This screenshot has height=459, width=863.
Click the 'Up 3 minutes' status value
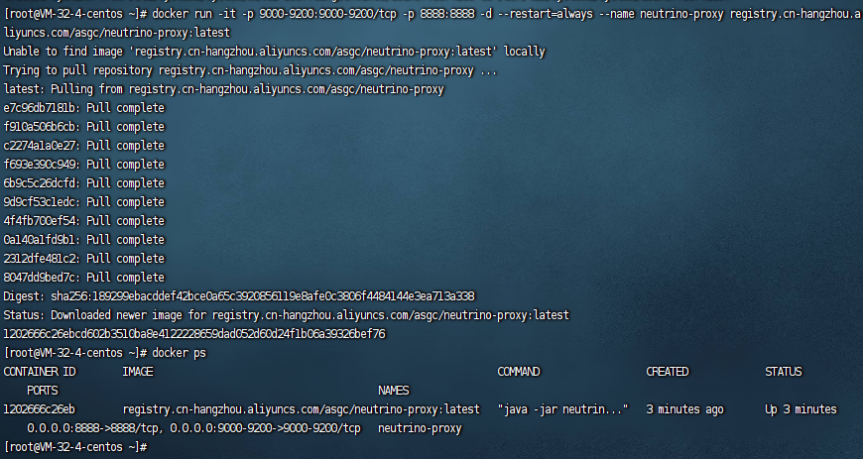pos(801,408)
